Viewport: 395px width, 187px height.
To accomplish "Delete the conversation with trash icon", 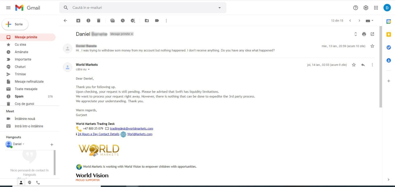I will tap(99, 21).
